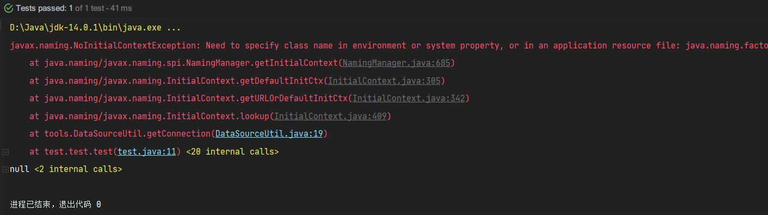Expand the fold beside null line
This screenshot has height=215, width=768.
pyautogui.click(x=5, y=169)
